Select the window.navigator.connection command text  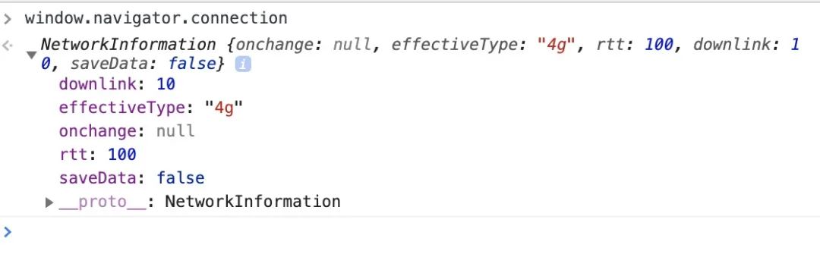156,18
